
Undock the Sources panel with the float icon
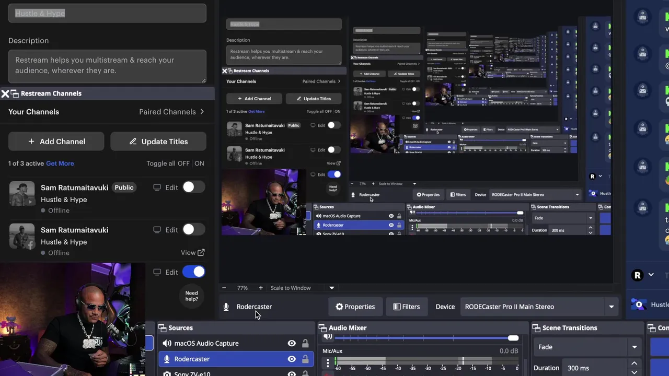tap(162, 328)
